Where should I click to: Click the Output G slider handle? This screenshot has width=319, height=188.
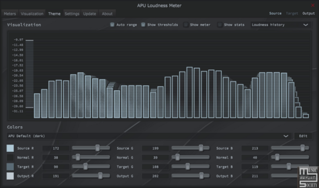201,176
